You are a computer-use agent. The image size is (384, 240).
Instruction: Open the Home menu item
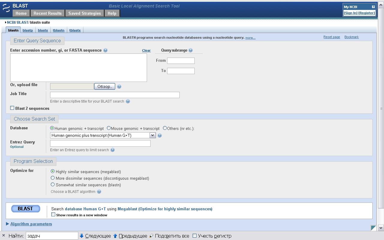coord(21,13)
